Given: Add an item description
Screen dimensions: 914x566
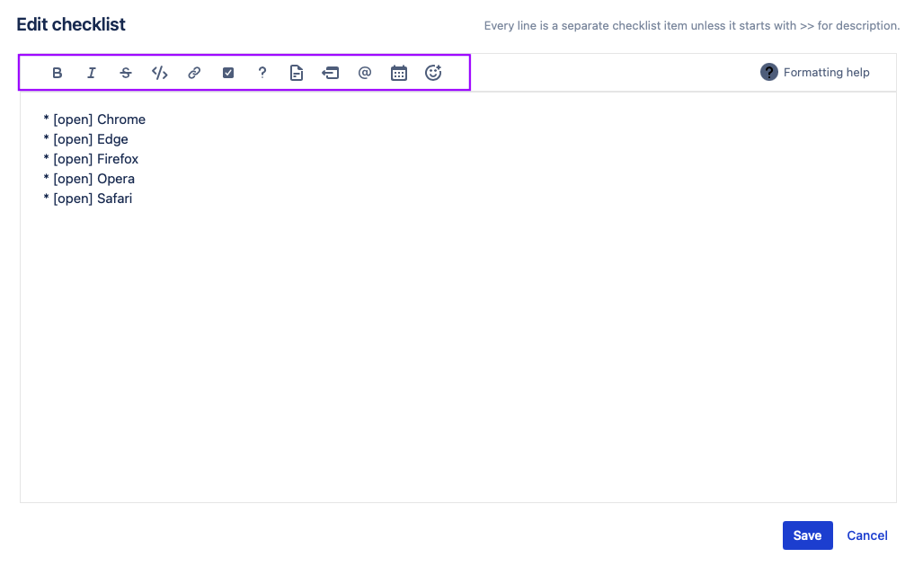Looking at the screenshot, I should (296, 72).
